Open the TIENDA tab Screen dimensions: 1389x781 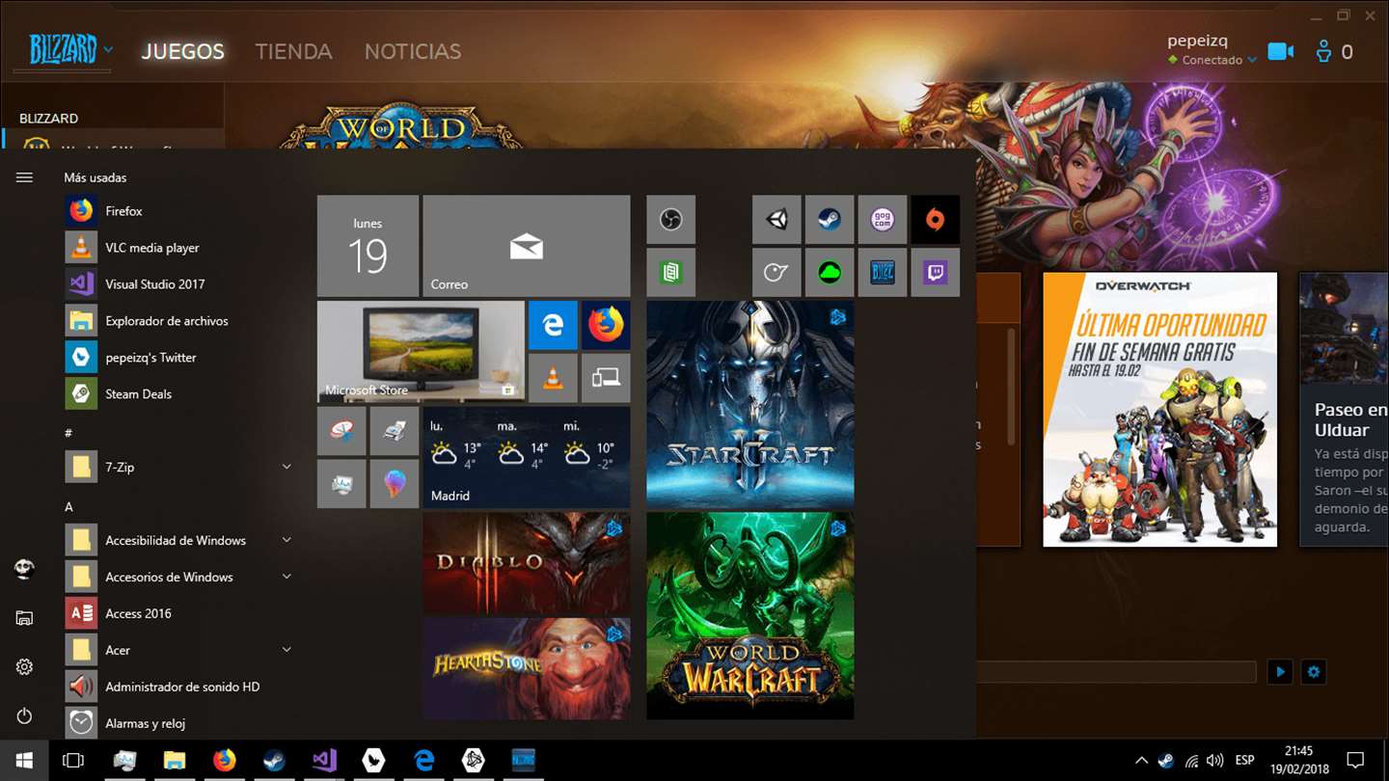(293, 51)
